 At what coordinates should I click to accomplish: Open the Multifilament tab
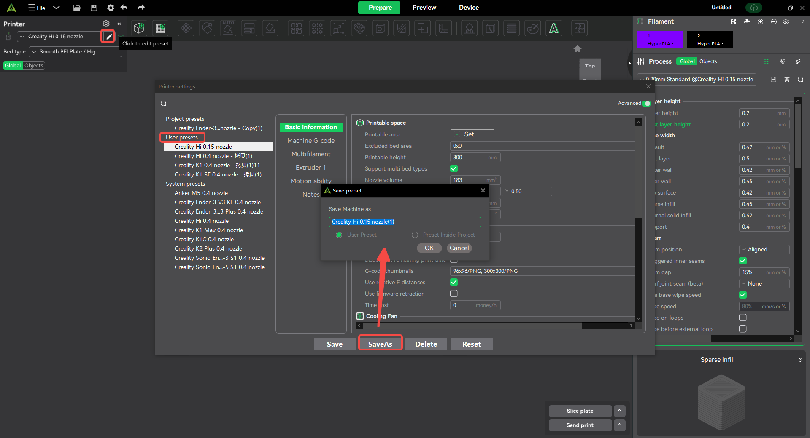click(x=311, y=154)
